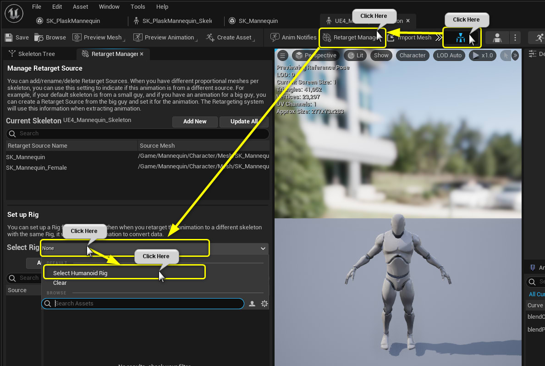545x366 pixels.
Task: Open the viewport Show menu
Action: tap(381, 55)
